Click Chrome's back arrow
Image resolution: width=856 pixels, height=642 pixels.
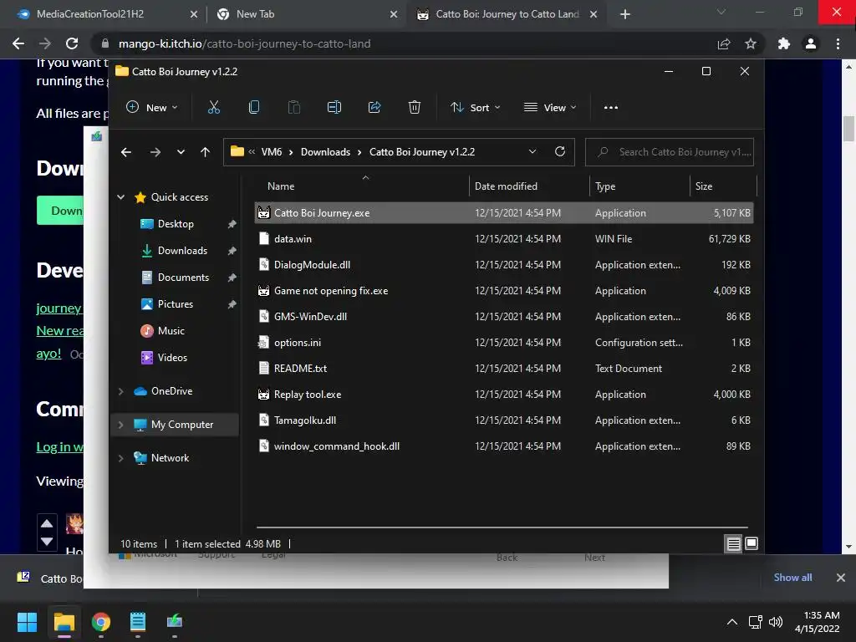pos(18,43)
